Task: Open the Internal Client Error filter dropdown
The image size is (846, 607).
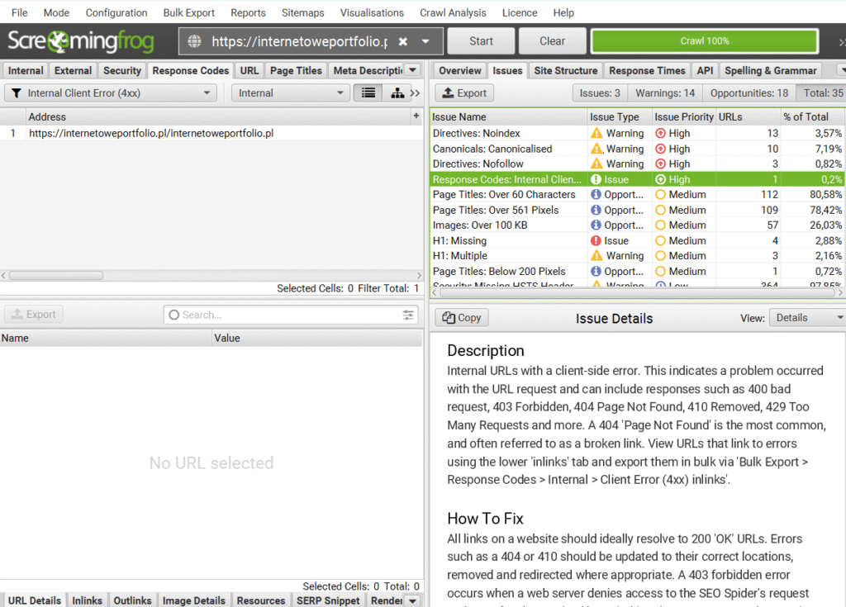Action: tap(111, 93)
